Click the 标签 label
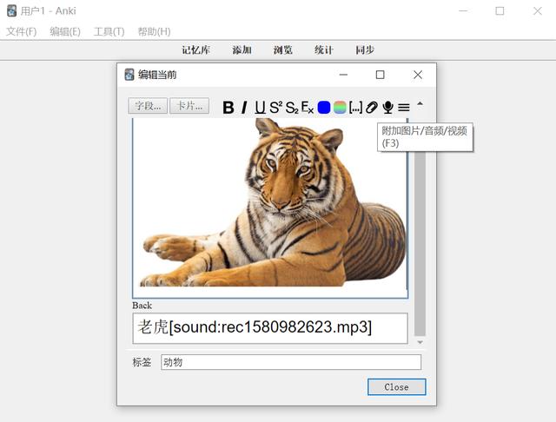Image resolution: width=556 pixels, height=422 pixels. click(x=142, y=362)
